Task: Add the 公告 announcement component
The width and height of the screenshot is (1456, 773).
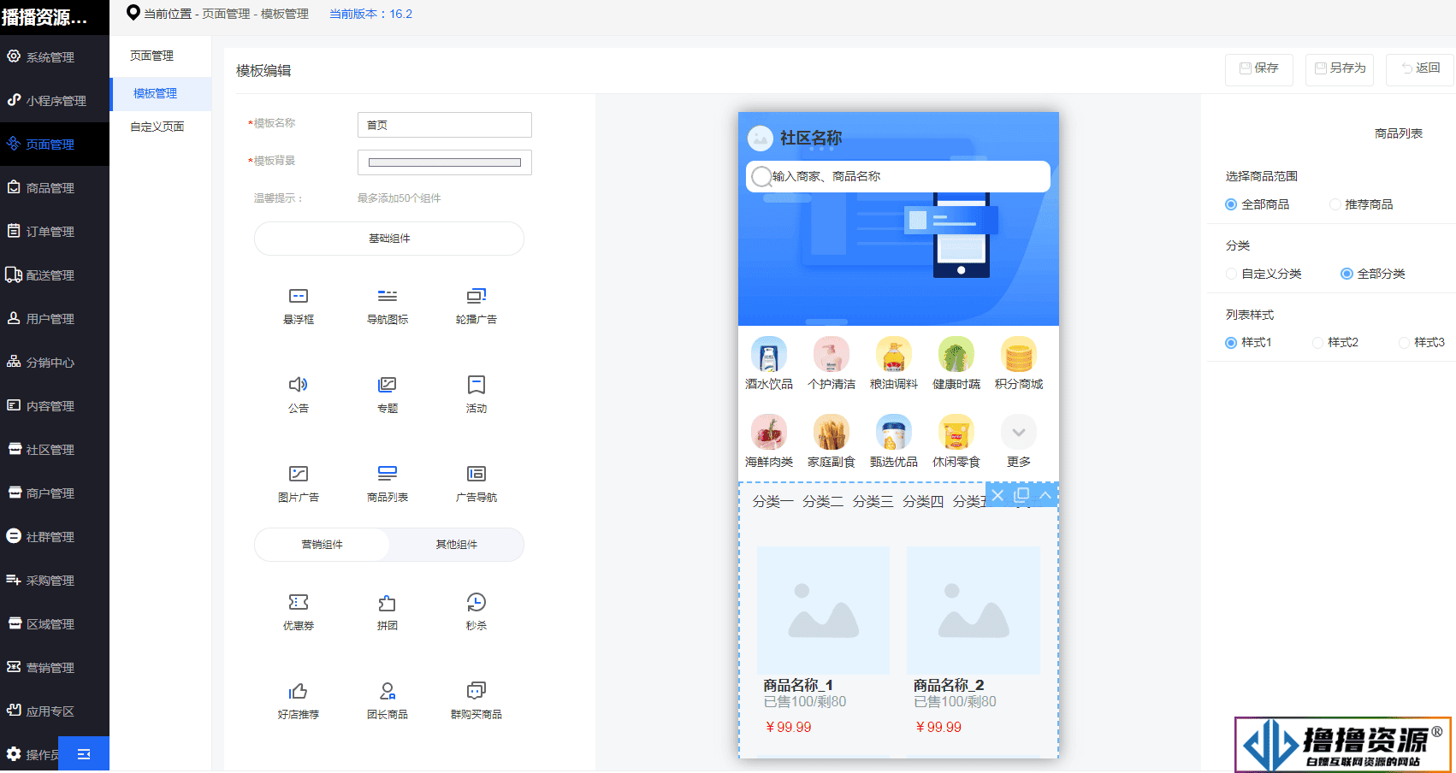Action: point(299,395)
